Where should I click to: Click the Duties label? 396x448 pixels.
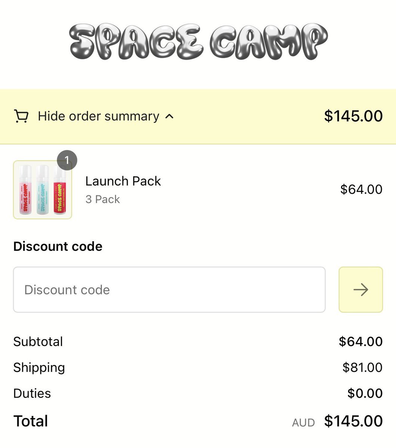pos(32,393)
